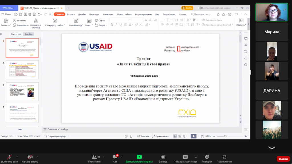Unmute microphone (Включить звук)

click(x=9, y=159)
